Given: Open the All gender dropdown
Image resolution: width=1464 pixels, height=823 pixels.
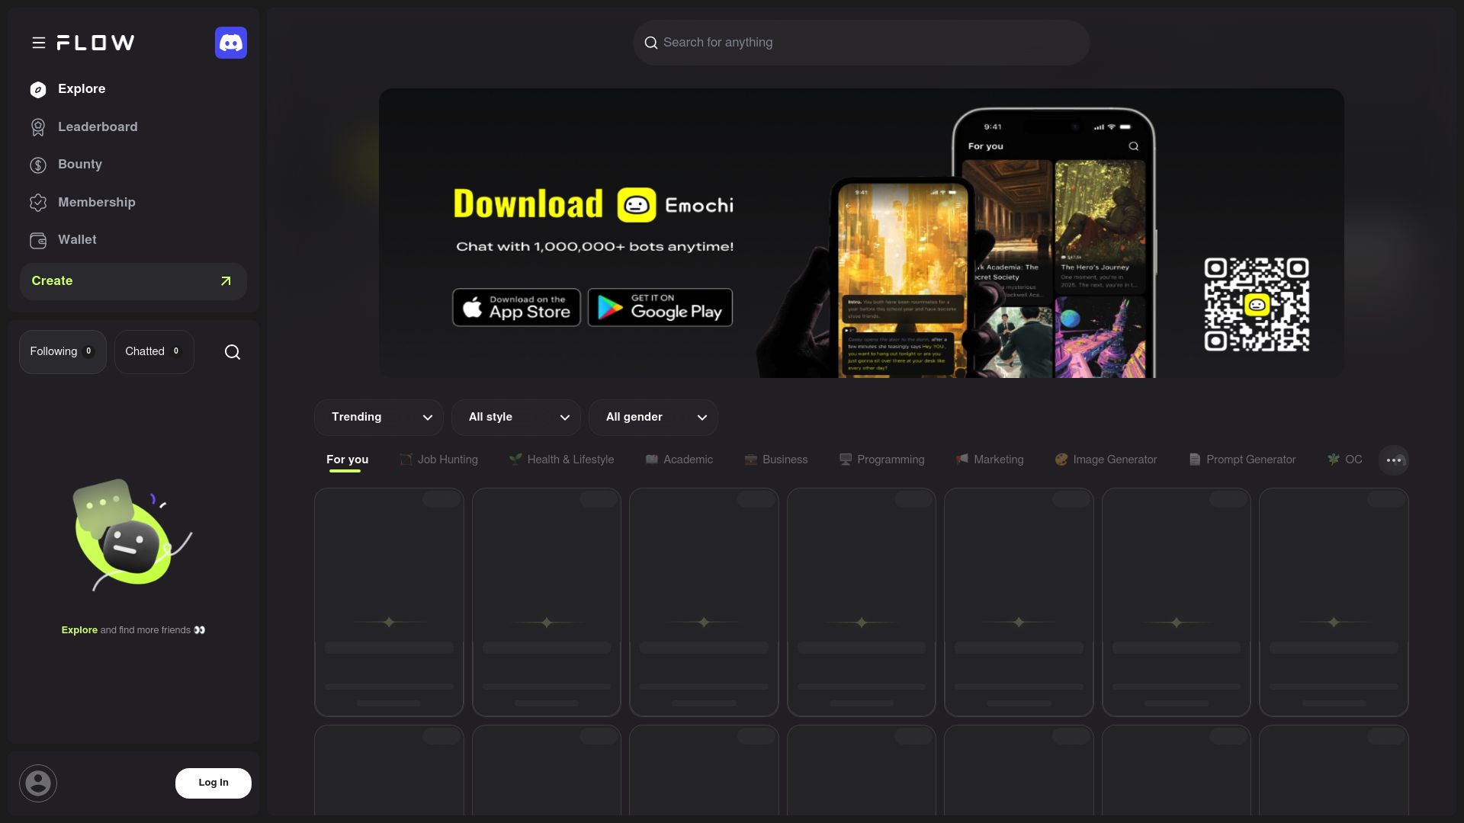Looking at the screenshot, I should tap(653, 417).
